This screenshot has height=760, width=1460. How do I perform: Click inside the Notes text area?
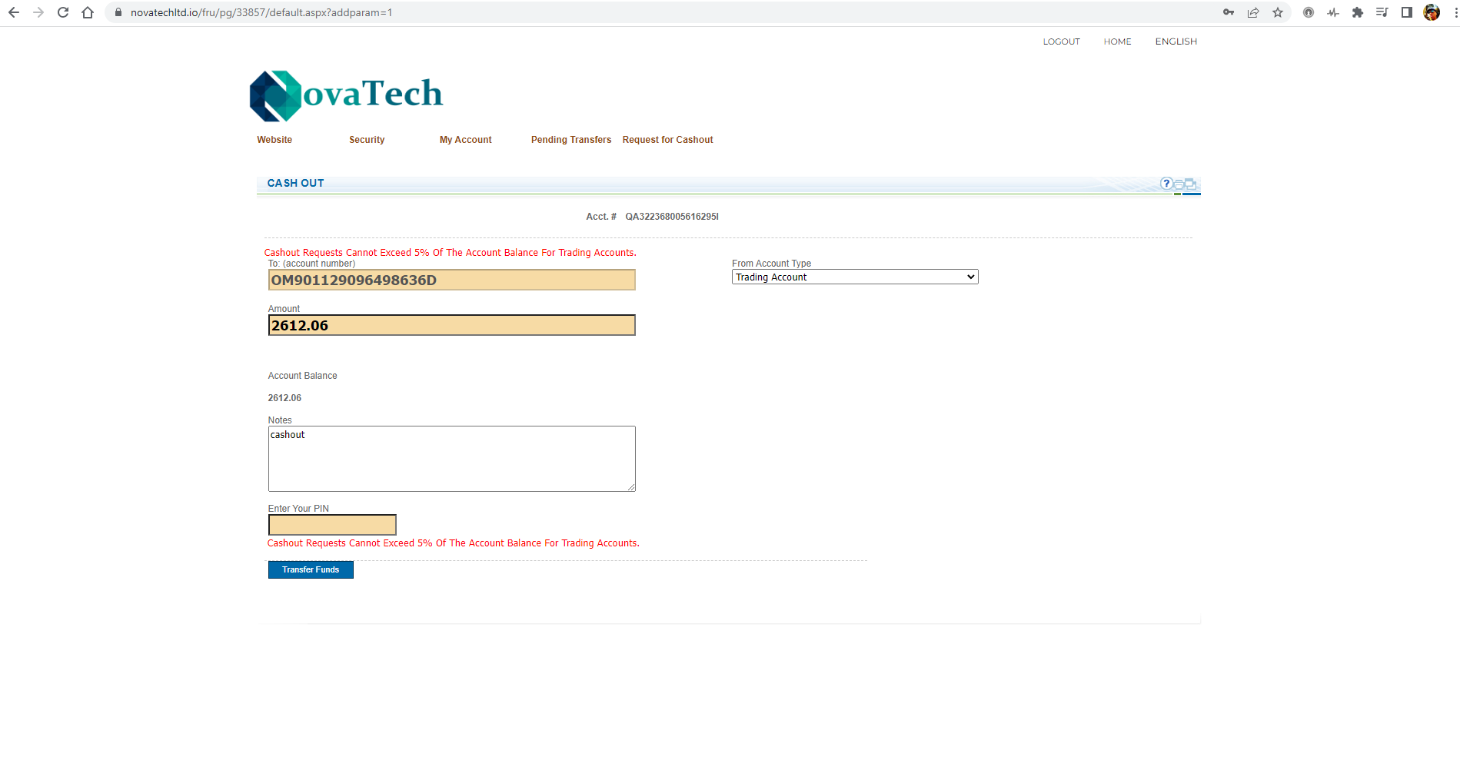point(452,459)
